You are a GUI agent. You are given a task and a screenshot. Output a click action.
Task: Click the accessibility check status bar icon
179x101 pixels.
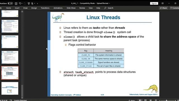(11, 100)
